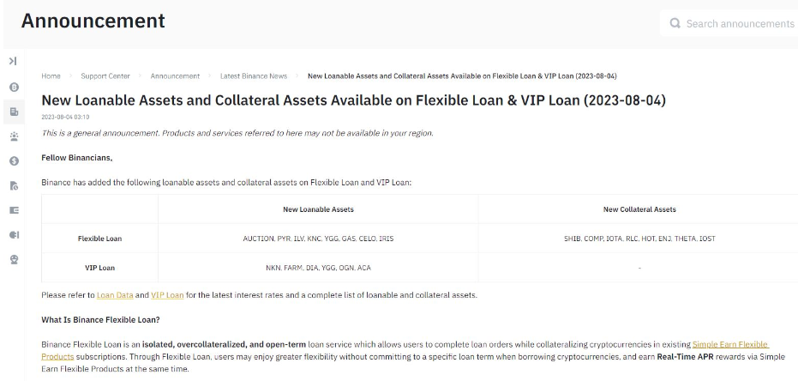Open Latest Binance News breadcrumb

pos(254,76)
